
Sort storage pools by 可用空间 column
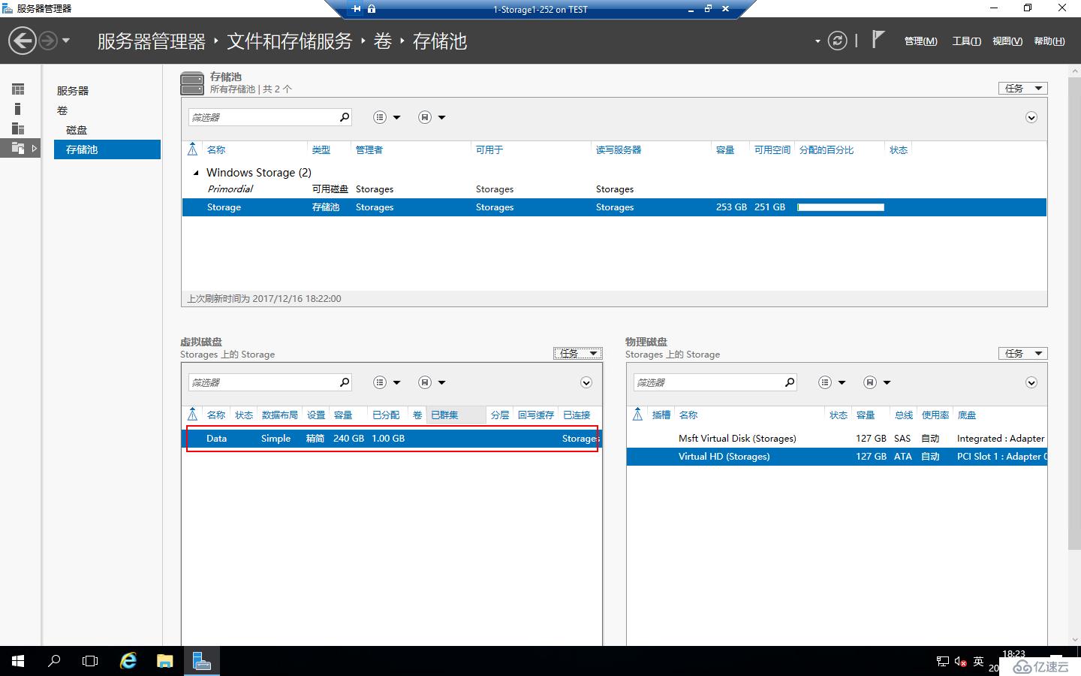coord(772,150)
